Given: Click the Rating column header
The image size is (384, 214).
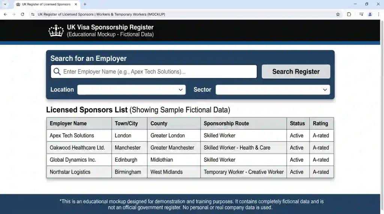Looking at the screenshot, I should coord(321,123).
